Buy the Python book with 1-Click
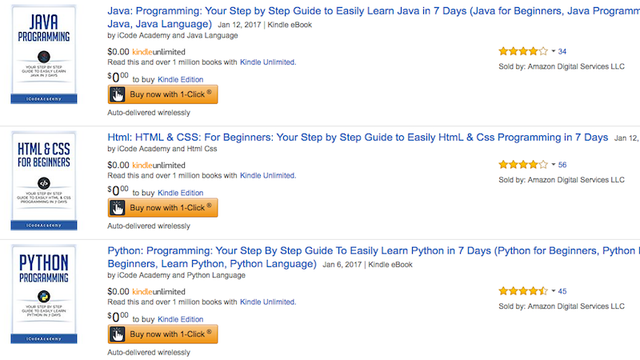The width and height of the screenshot is (640, 360). (x=163, y=334)
